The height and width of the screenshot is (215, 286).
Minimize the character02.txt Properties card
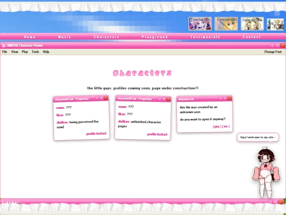point(159,99)
